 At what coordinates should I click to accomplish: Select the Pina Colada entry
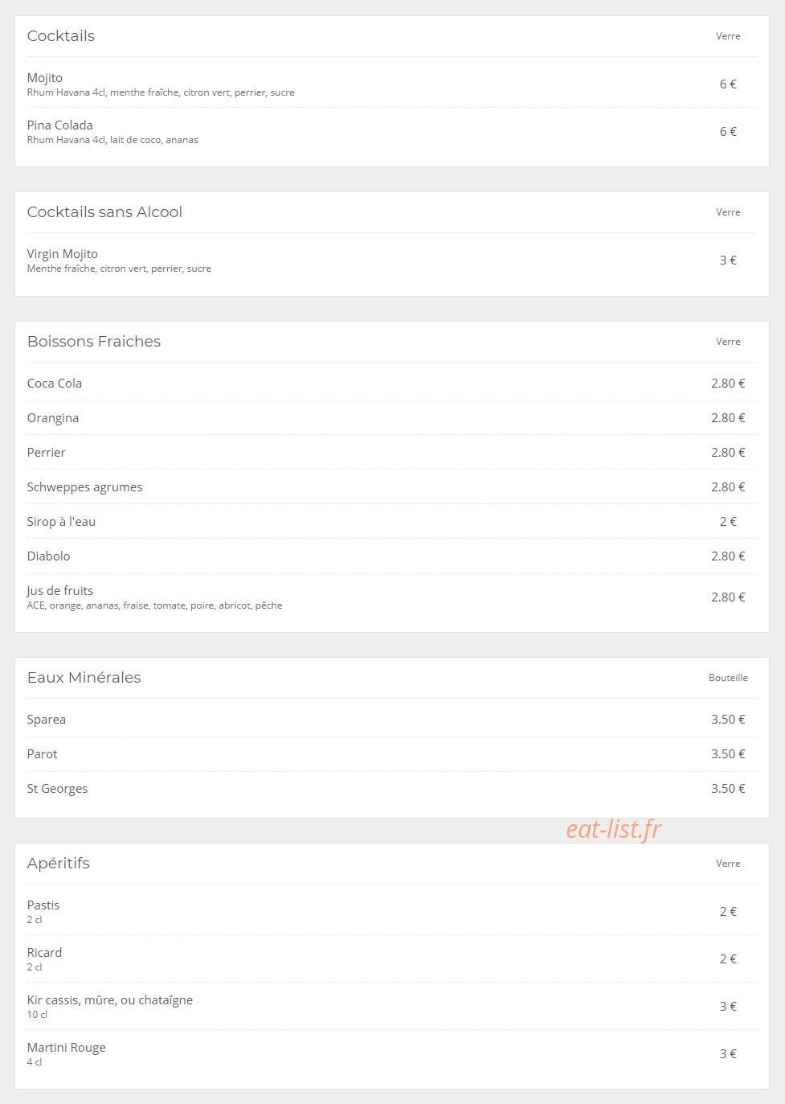[392, 131]
